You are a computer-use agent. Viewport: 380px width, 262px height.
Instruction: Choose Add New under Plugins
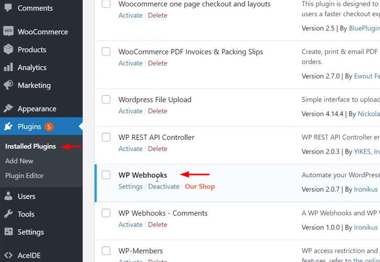pos(19,161)
